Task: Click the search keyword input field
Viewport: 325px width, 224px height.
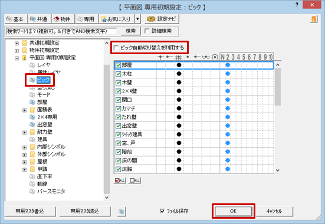Action: tap(61, 31)
